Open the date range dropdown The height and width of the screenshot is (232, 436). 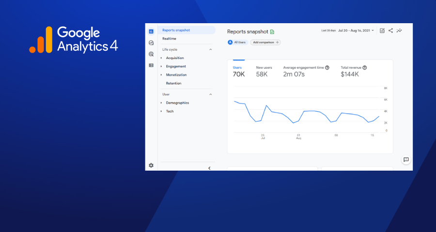tap(356, 31)
